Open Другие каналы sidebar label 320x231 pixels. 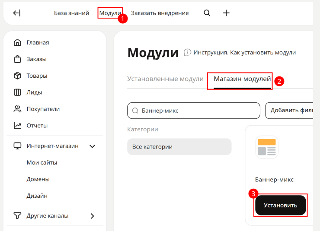pos(47,216)
